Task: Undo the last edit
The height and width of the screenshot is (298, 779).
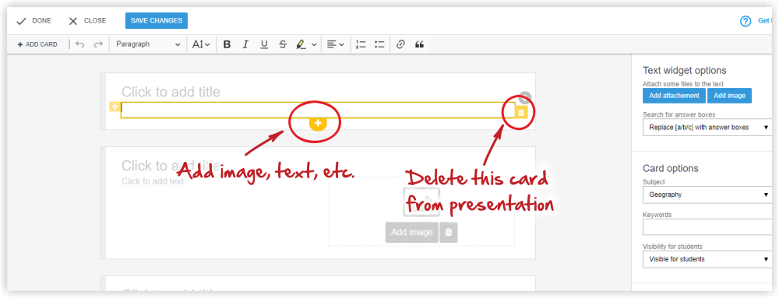Action: click(x=80, y=44)
